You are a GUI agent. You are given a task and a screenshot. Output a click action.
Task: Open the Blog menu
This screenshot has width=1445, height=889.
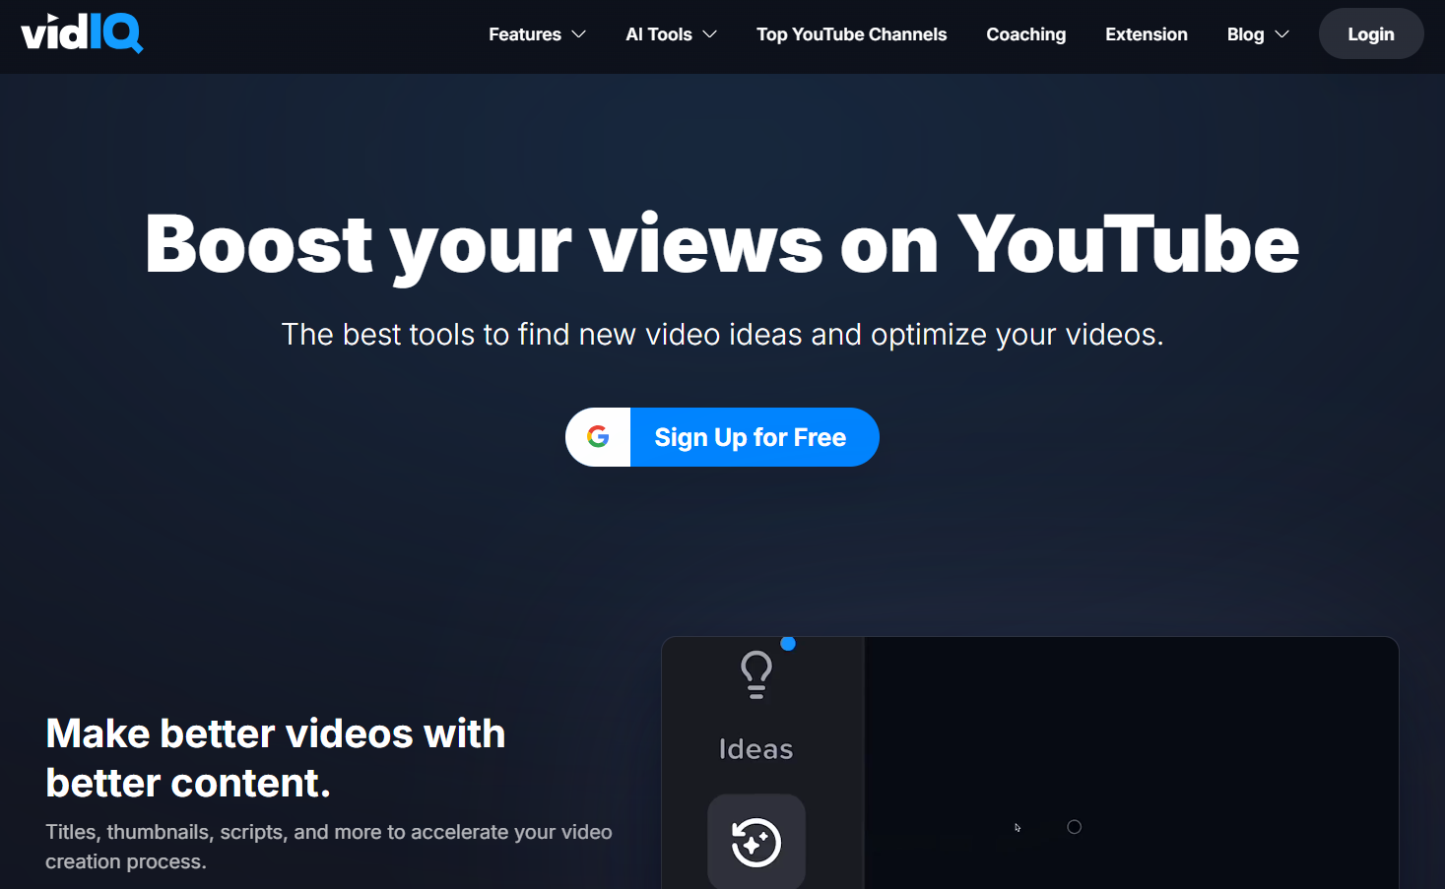click(x=1258, y=34)
